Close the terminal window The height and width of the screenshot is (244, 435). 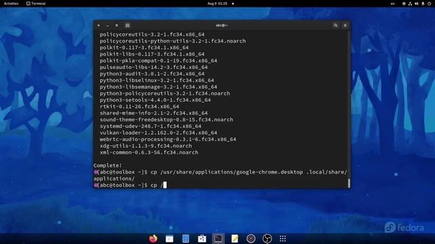(x=99, y=25)
